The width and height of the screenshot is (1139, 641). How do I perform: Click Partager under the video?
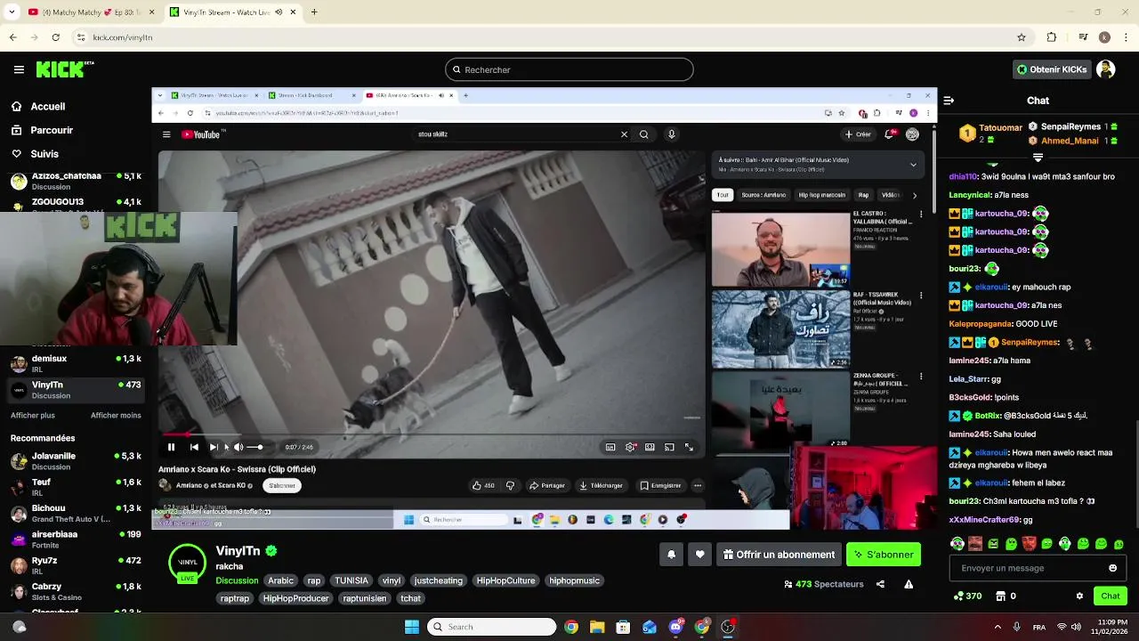pos(546,485)
